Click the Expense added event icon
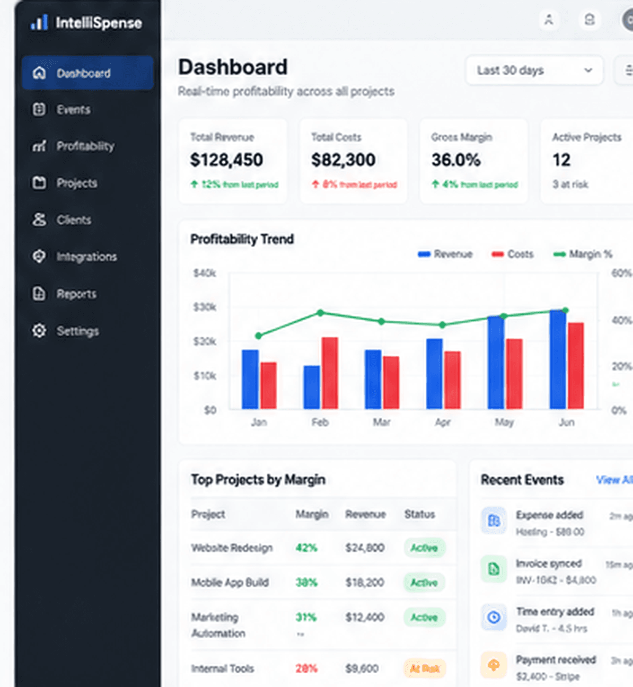 pyautogui.click(x=494, y=521)
